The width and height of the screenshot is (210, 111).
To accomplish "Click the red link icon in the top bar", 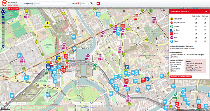I will pyautogui.click(x=98, y=4).
